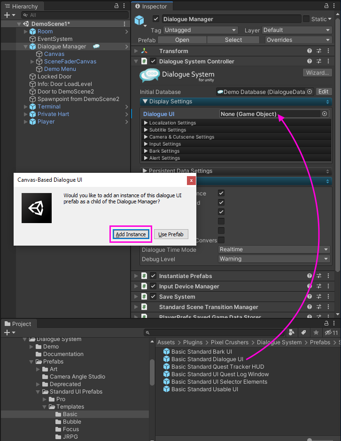Switch to the Hierarchy tab
The height and width of the screenshot is (441, 341).
pyautogui.click(x=22, y=6)
